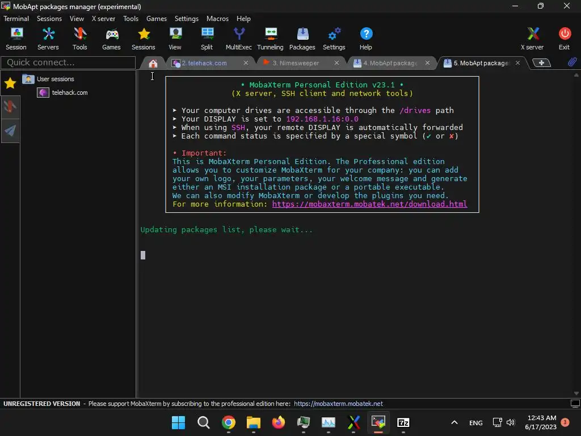
Task: Select User sessions folder in tree
Action: [56, 79]
